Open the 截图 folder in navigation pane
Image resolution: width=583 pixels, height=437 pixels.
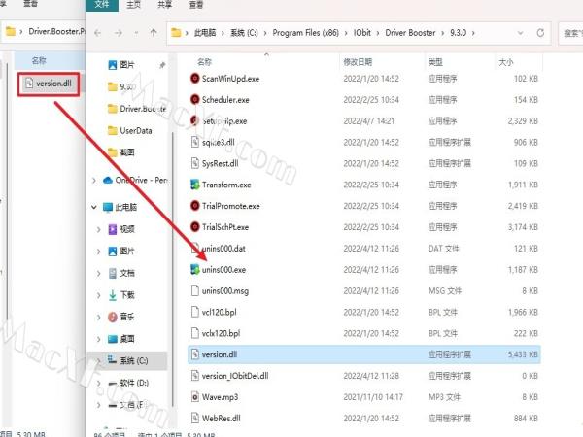click(x=121, y=152)
